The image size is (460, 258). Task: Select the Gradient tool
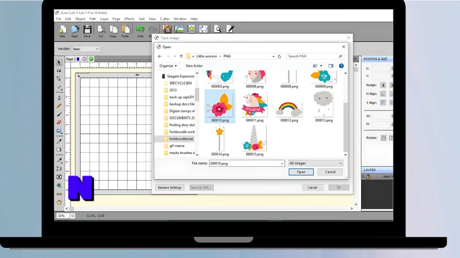coord(59,150)
